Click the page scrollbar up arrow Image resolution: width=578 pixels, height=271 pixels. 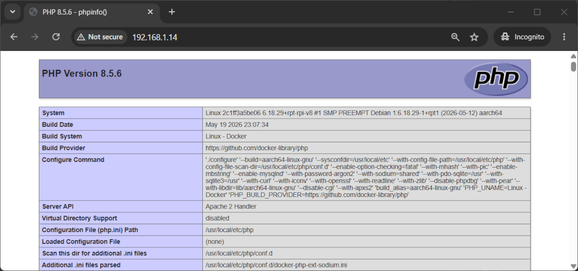[573, 56]
